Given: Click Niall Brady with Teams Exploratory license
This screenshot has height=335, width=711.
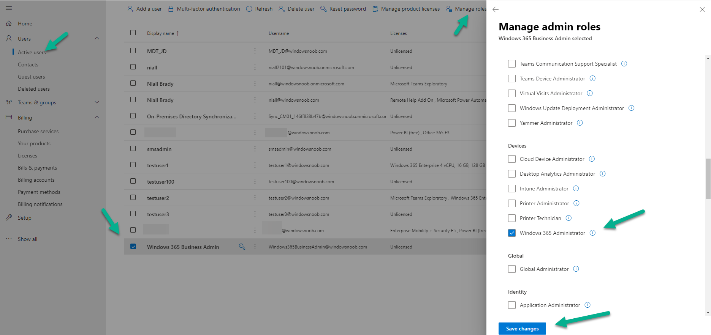Looking at the screenshot, I should [x=160, y=84].
